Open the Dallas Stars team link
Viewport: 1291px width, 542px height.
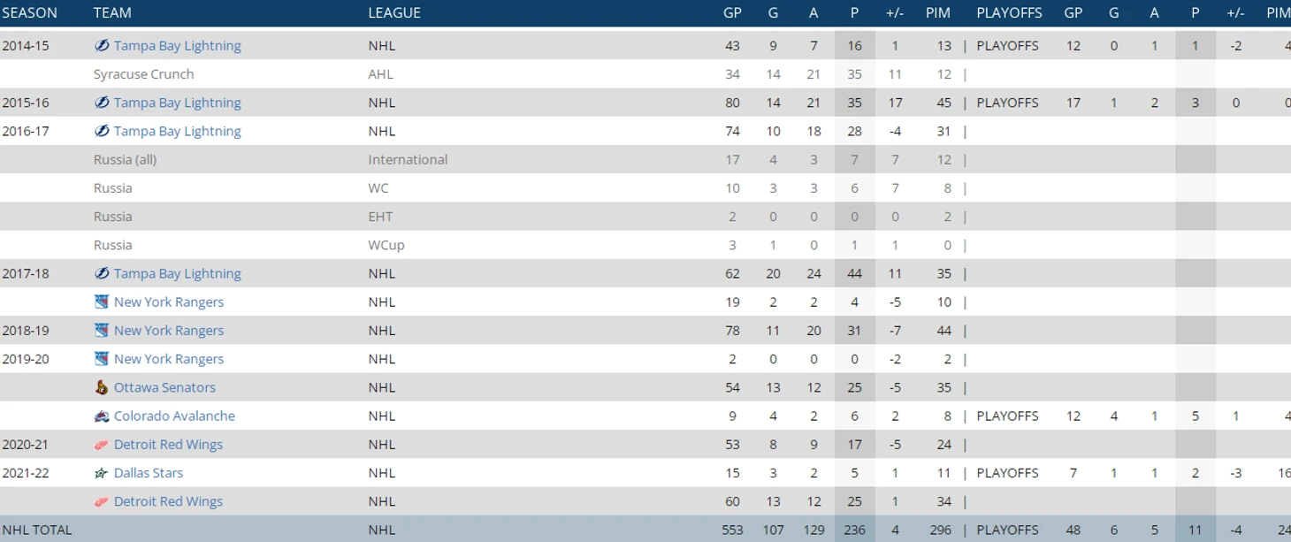pos(149,473)
